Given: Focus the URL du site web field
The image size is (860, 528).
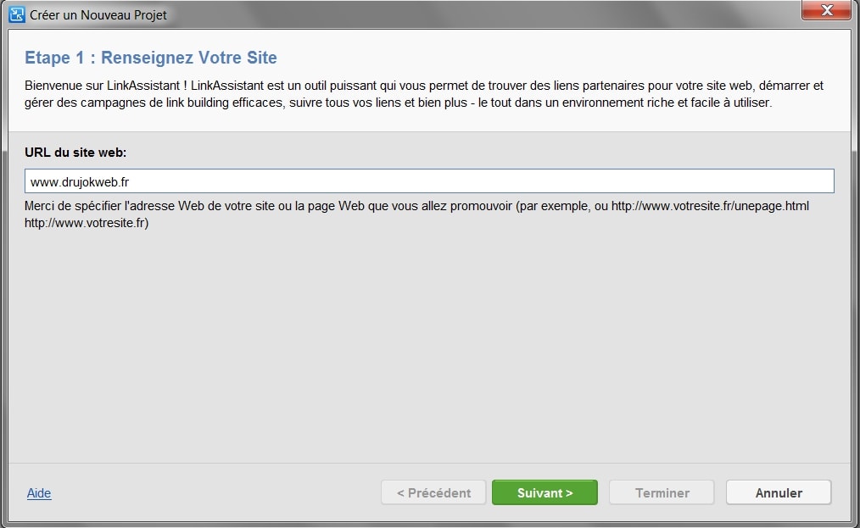Looking at the screenshot, I should tap(429, 181).
